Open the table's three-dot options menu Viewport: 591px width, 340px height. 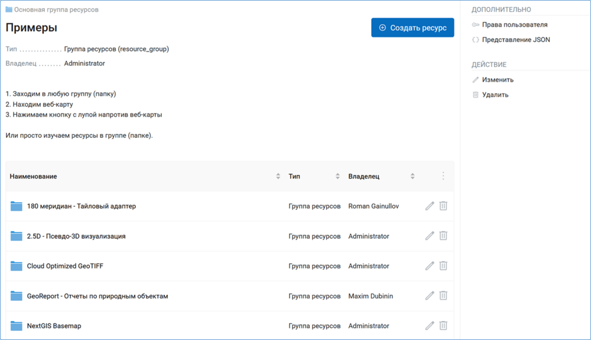[443, 176]
